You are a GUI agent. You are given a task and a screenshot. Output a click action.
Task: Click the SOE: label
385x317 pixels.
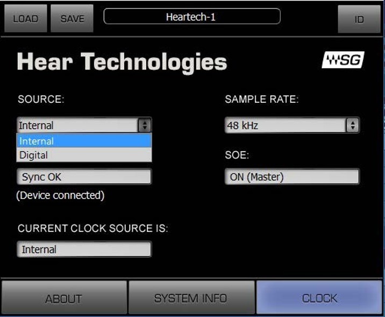pos(237,155)
